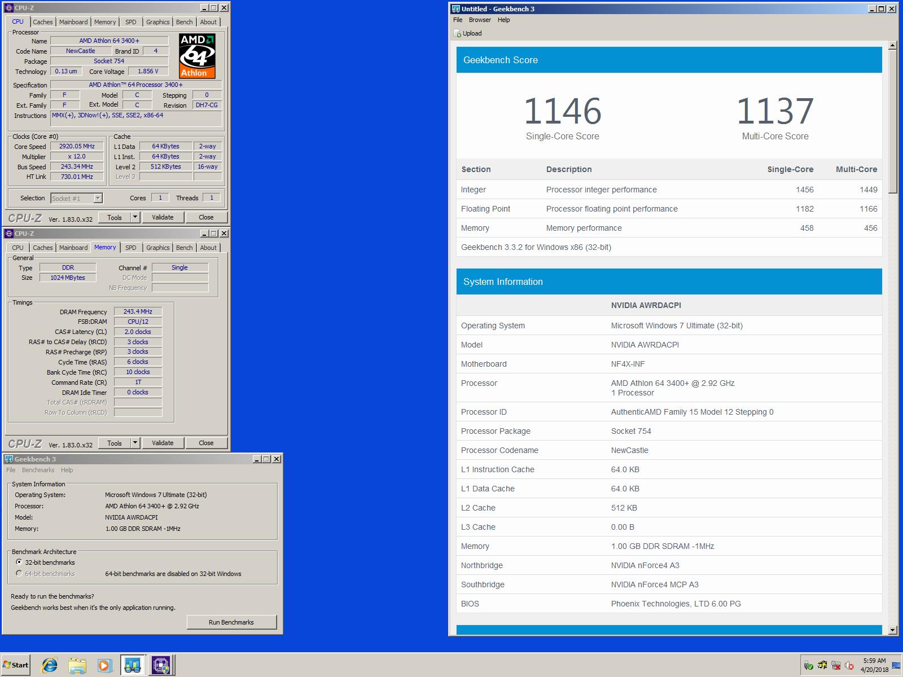
Task: Open the network status tray icon
Action: [836, 666]
